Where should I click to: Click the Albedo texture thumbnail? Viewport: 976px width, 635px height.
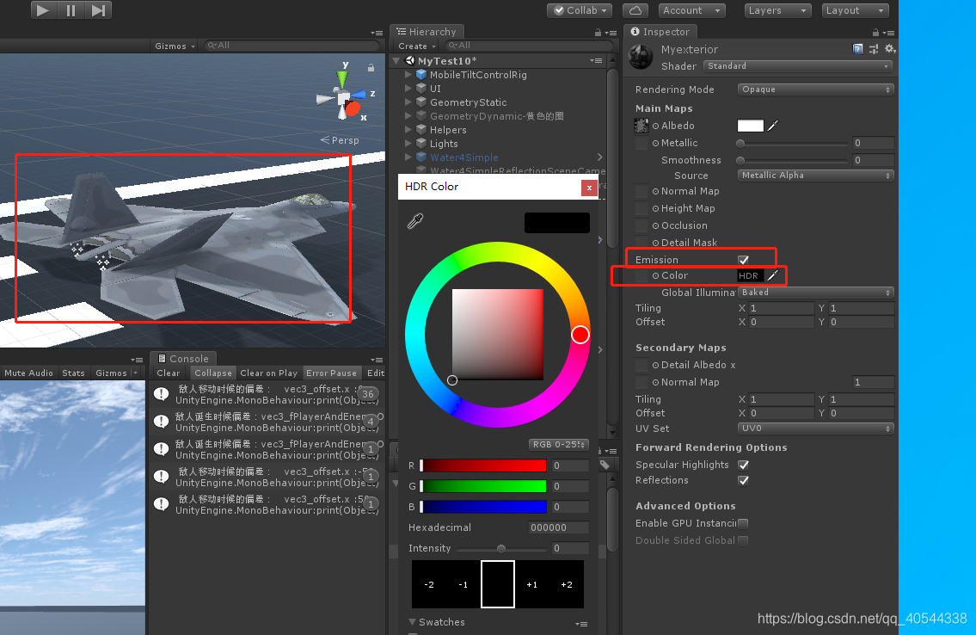pos(641,126)
